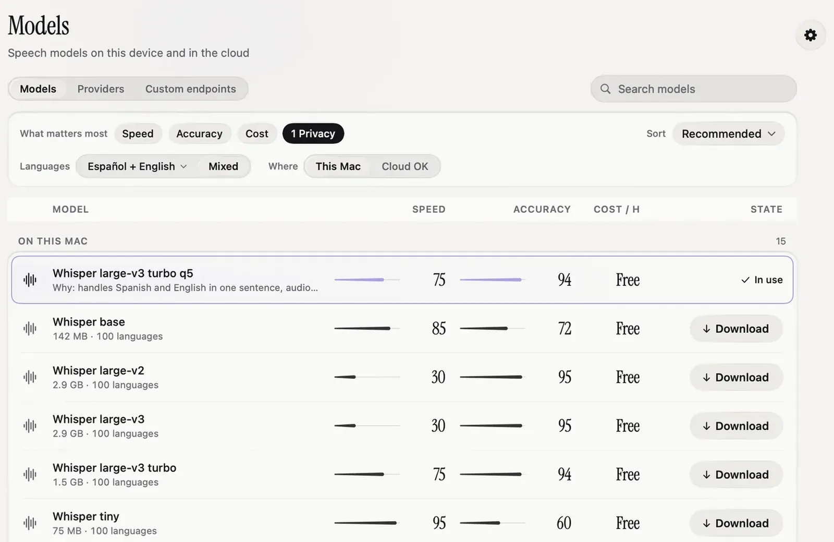Click the In use checkmark icon
The image size is (834, 542).
click(x=745, y=280)
